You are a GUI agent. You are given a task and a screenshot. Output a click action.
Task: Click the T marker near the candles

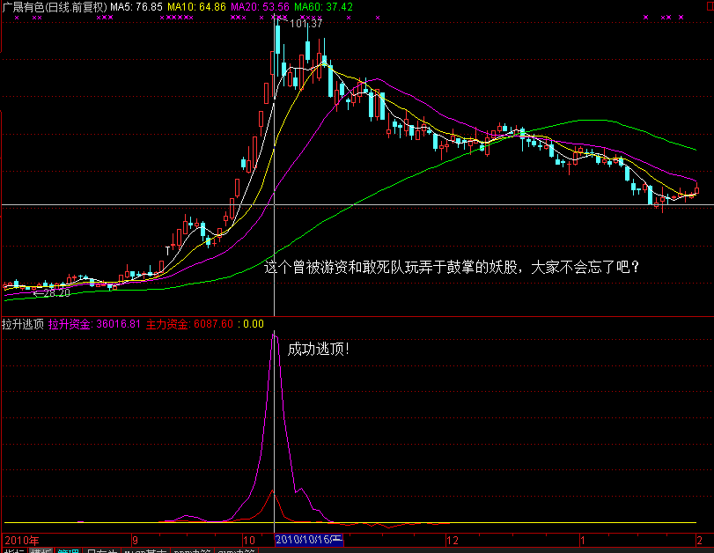(167, 251)
